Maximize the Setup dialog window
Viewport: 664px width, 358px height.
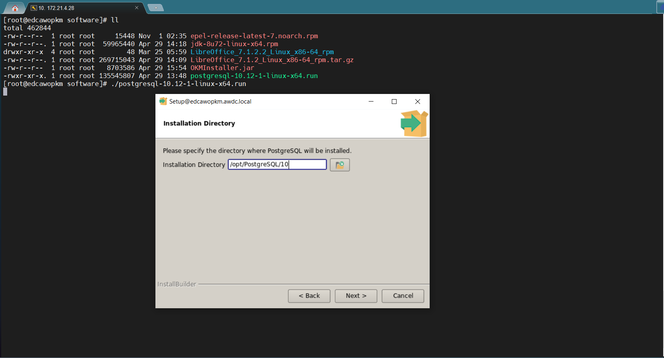(x=394, y=102)
